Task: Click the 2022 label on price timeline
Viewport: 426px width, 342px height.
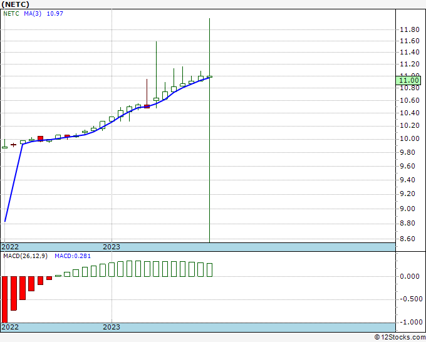Action: tap(10, 247)
